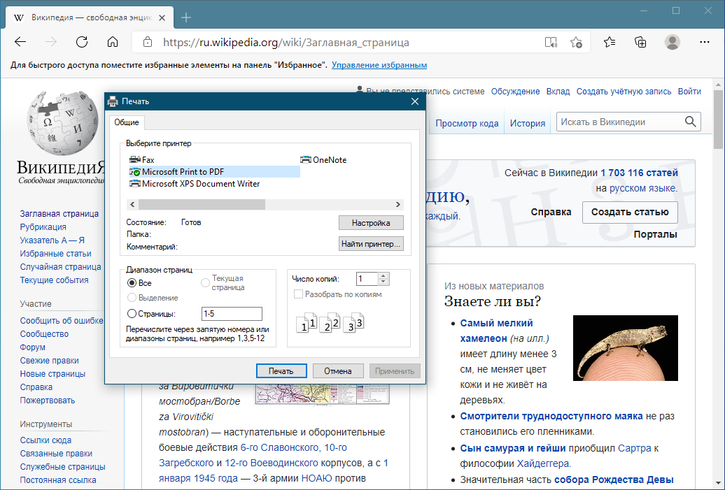The height and width of the screenshot is (490, 725).
Task: Open Заглавная страница sidebar link
Action: point(59,214)
